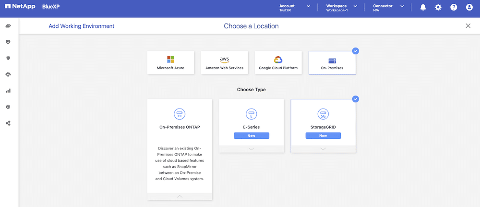The height and width of the screenshot is (207, 480).
Task: Open the bar chart analytics sidebar icon
Action: 8,91
